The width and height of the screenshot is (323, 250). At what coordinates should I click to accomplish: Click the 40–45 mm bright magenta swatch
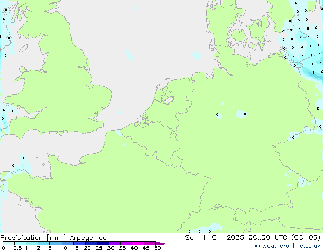[x=138, y=243]
